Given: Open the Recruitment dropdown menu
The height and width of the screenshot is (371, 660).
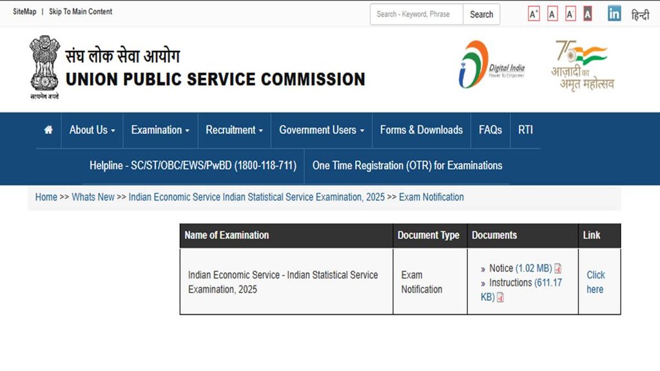Looking at the screenshot, I should (x=234, y=130).
